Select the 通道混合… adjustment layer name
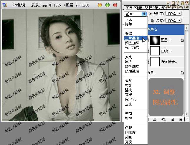 coord(169,62)
